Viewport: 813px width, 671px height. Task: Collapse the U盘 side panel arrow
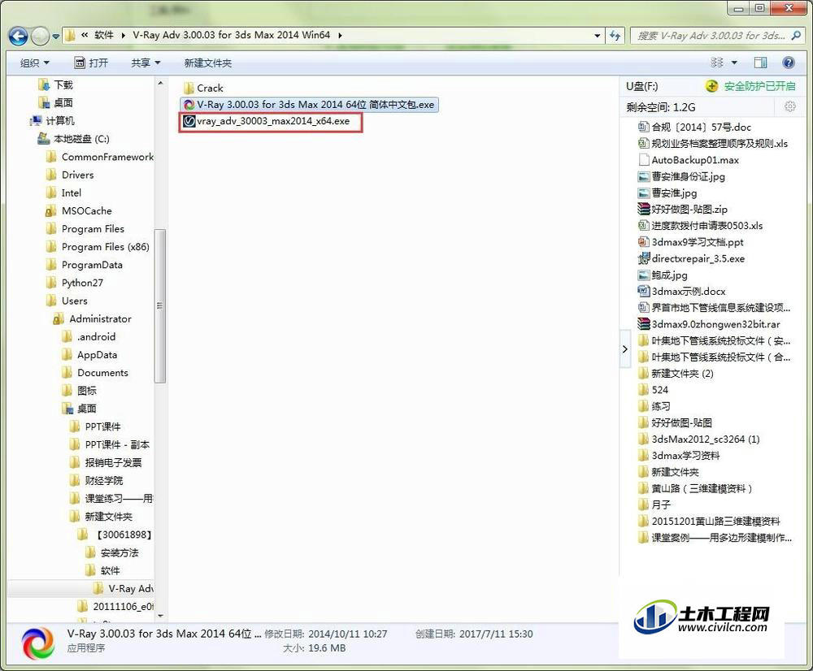[x=625, y=349]
